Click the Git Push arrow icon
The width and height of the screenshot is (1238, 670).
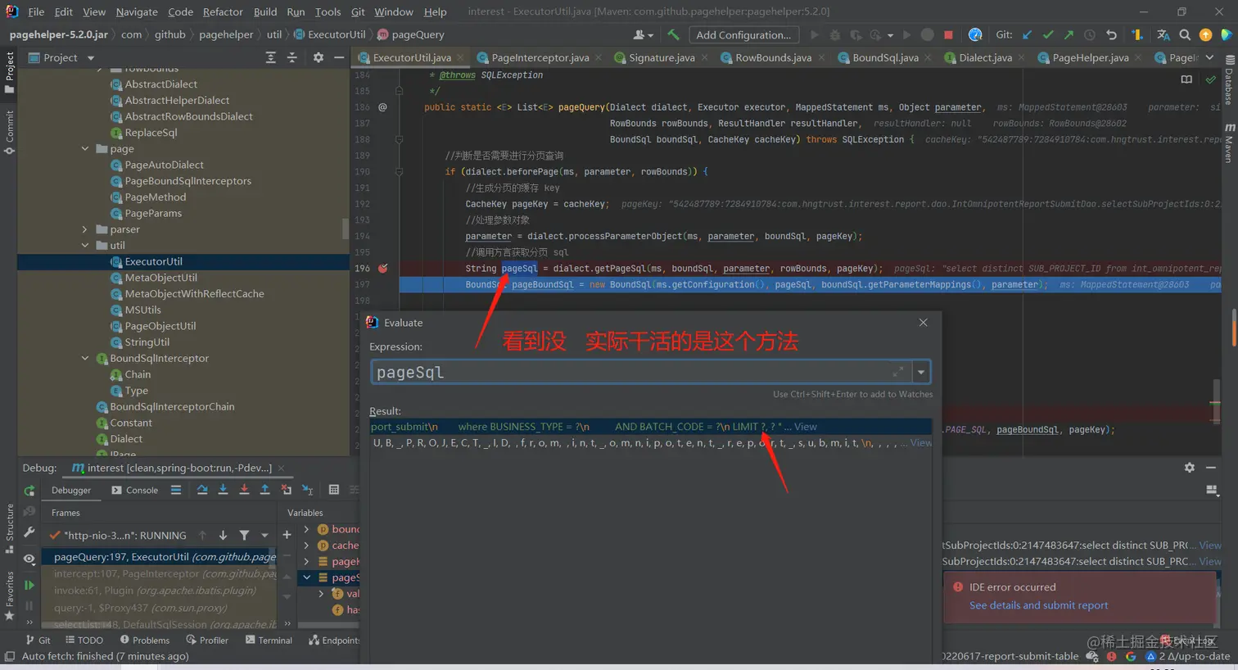click(1069, 34)
